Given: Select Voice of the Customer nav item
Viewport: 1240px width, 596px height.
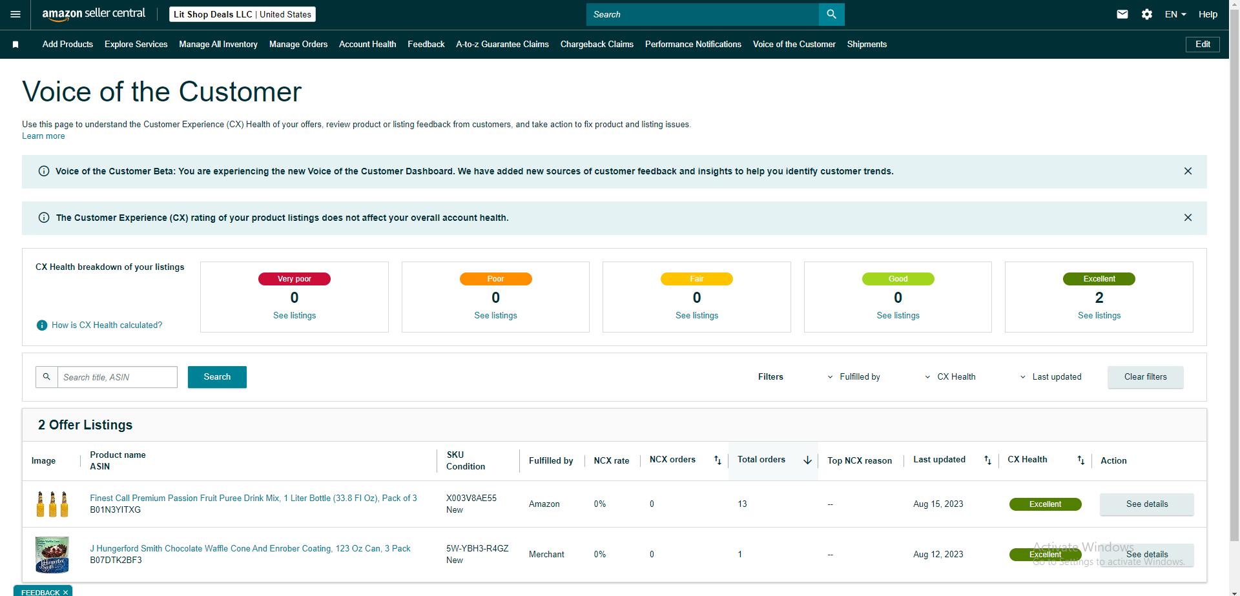Looking at the screenshot, I should [794, 45].
